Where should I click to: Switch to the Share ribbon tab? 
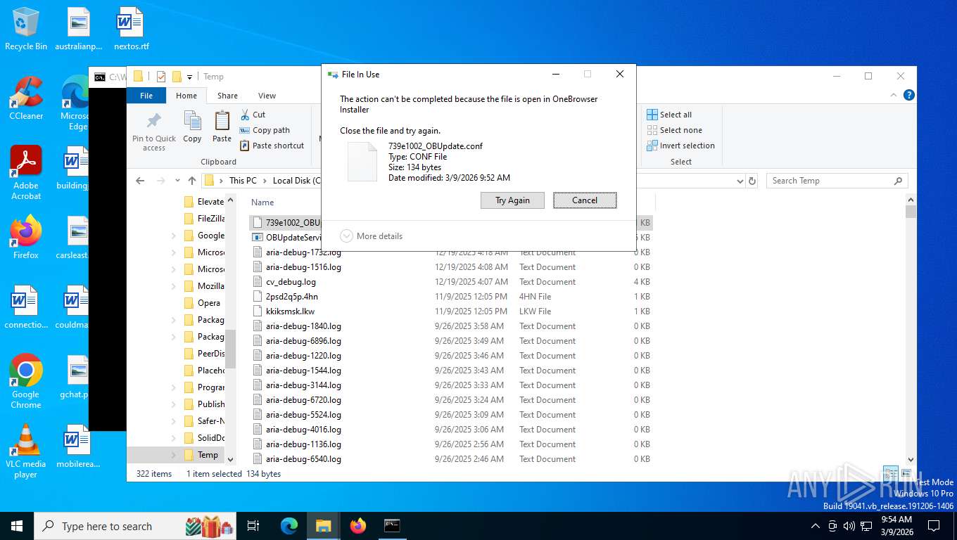point(227,96)
